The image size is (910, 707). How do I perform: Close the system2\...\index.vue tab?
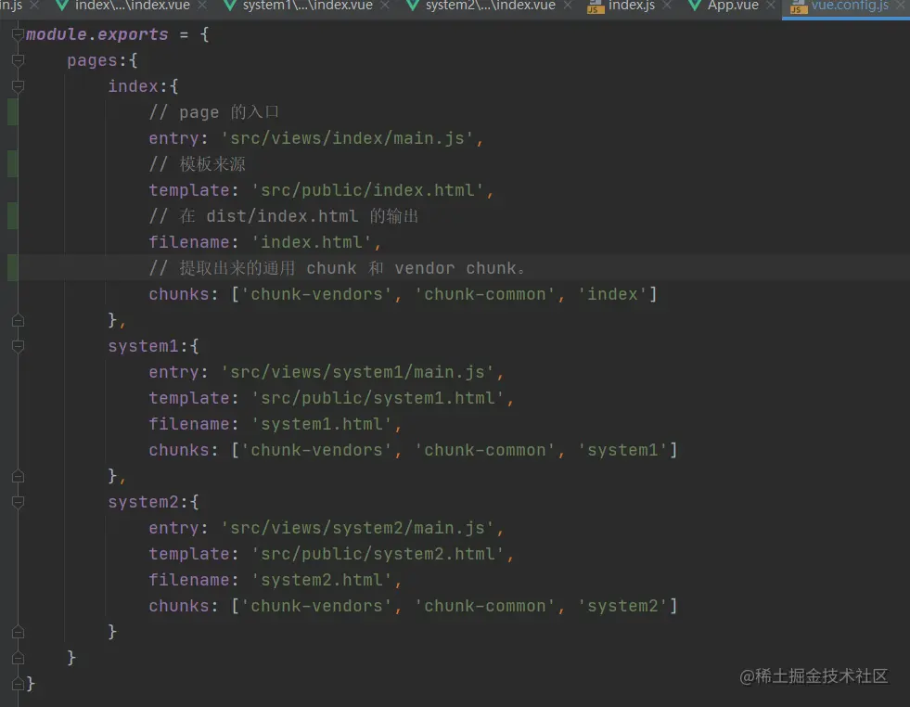click(568, 6)
